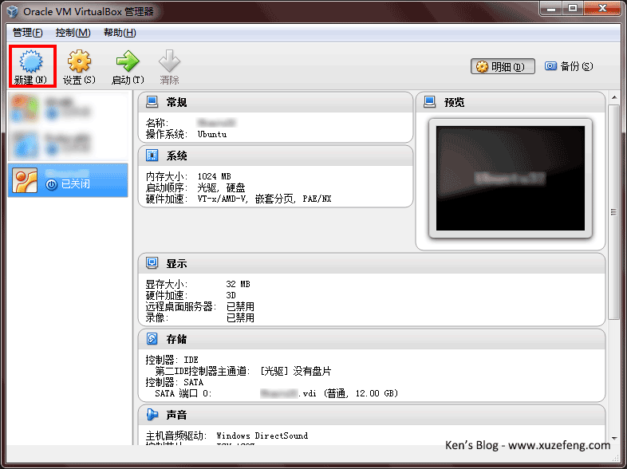Close the VirtualBox manager window
The image size is (627, 469).
click(x=602, y=8)
